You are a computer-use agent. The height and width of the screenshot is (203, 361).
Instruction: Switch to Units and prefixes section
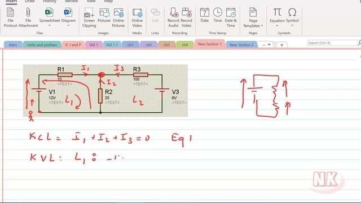pyautogui.click(x=42, y=45)
